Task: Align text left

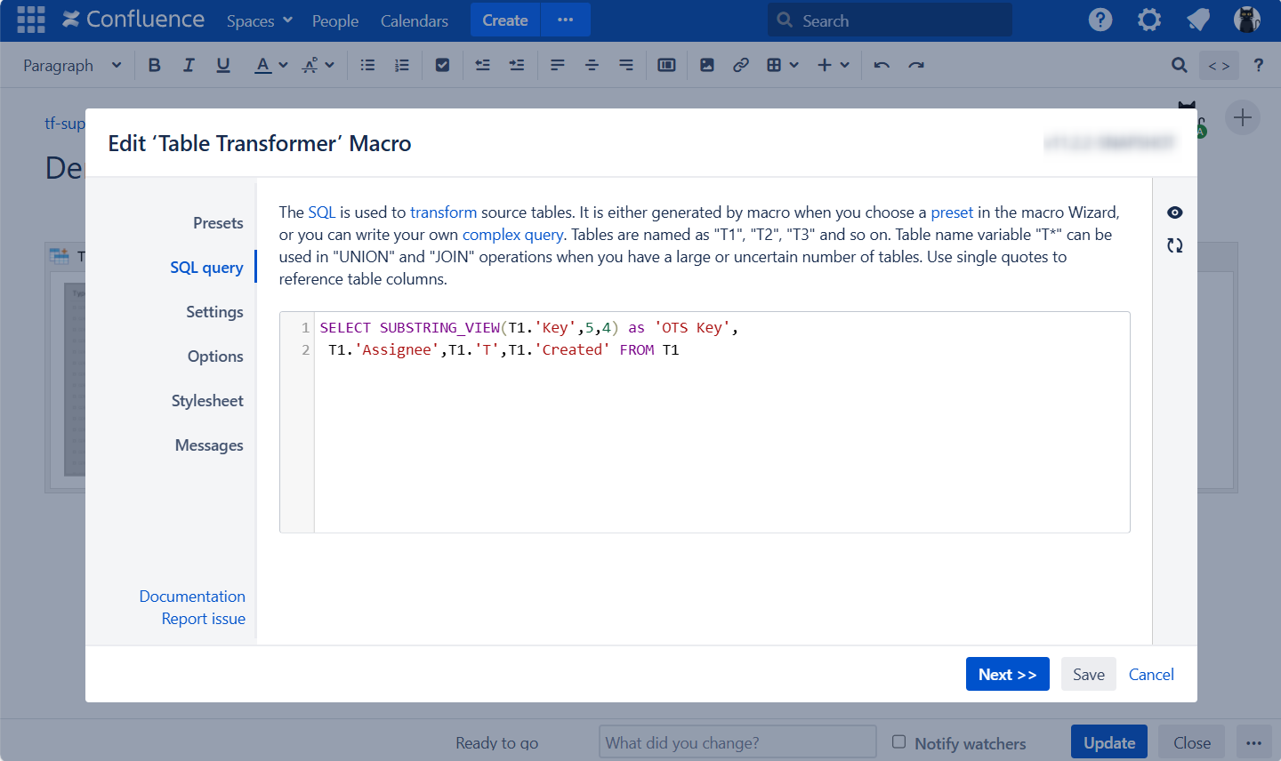Action: click(558, 65)
